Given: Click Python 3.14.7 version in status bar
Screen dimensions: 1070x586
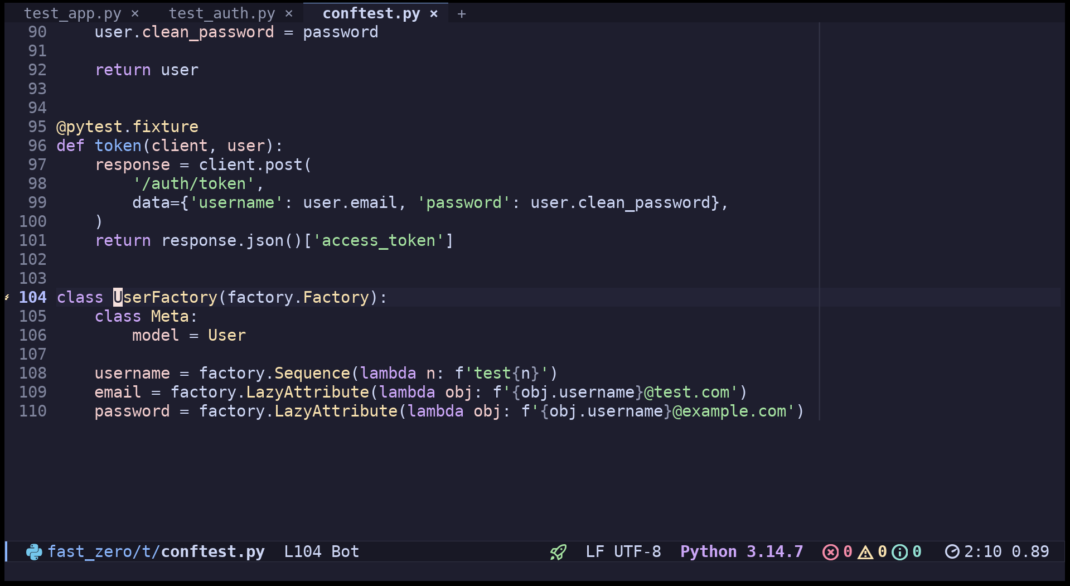Looking at the screenshot, I should 742,552.
